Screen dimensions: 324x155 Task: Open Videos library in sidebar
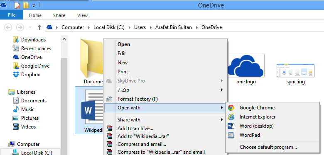pos(24,126)
